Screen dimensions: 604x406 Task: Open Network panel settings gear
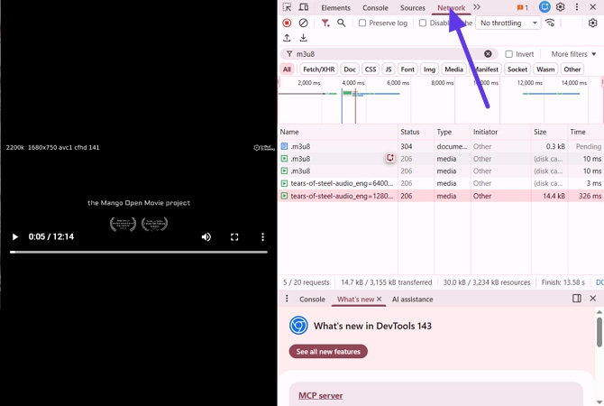pyautogui.click(x=593, y=23)
